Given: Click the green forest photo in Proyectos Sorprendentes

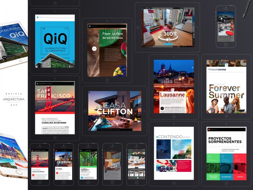Looking at the screenshot, I should (x=213, y=168).
